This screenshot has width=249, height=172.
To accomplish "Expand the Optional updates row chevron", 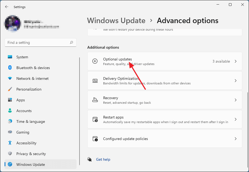I will (x=236, y=61).
